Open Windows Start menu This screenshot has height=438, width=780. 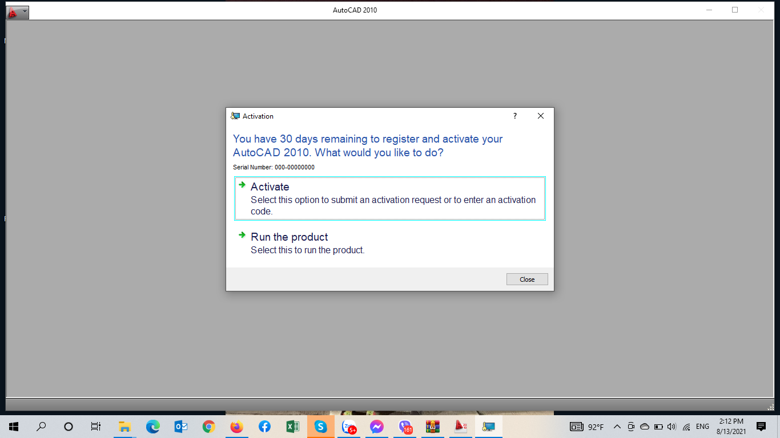(x=14, y=427)
